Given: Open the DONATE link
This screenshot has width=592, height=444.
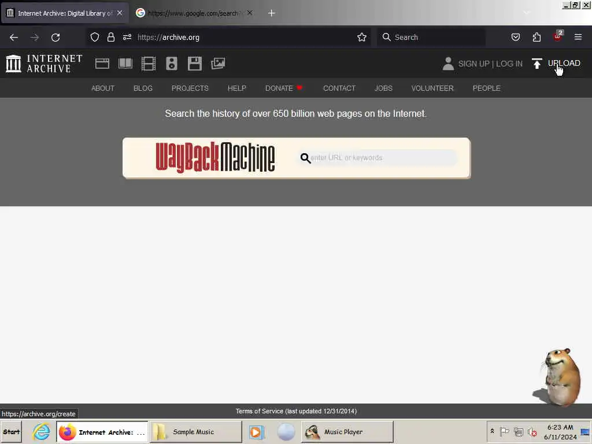Looking at the screenshot, I should tap(284, 88).
